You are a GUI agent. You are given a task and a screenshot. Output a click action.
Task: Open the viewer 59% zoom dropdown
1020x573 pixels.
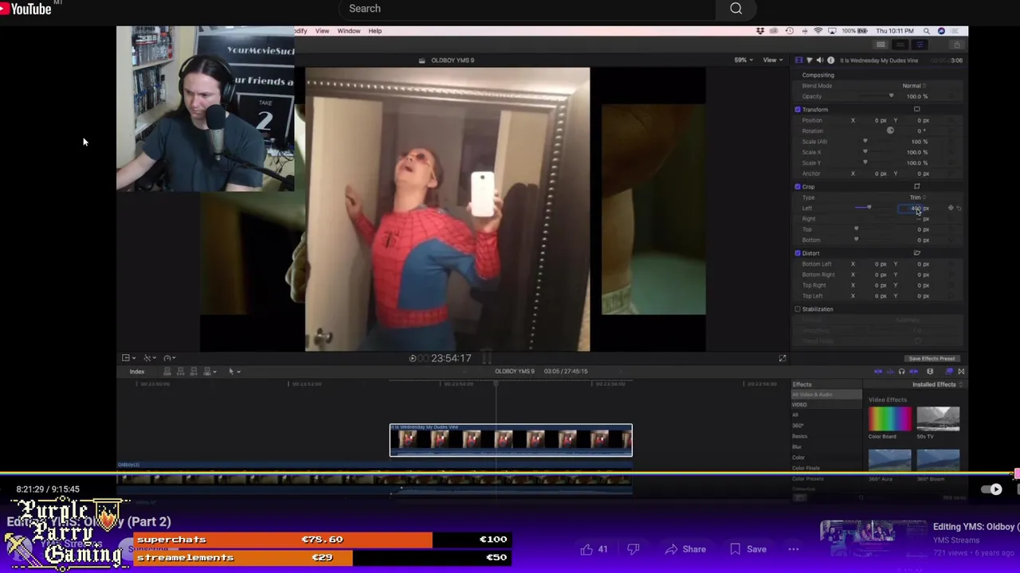(743, 60)
